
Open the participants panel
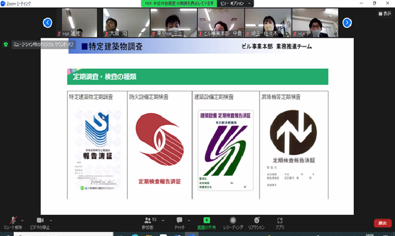148,223
